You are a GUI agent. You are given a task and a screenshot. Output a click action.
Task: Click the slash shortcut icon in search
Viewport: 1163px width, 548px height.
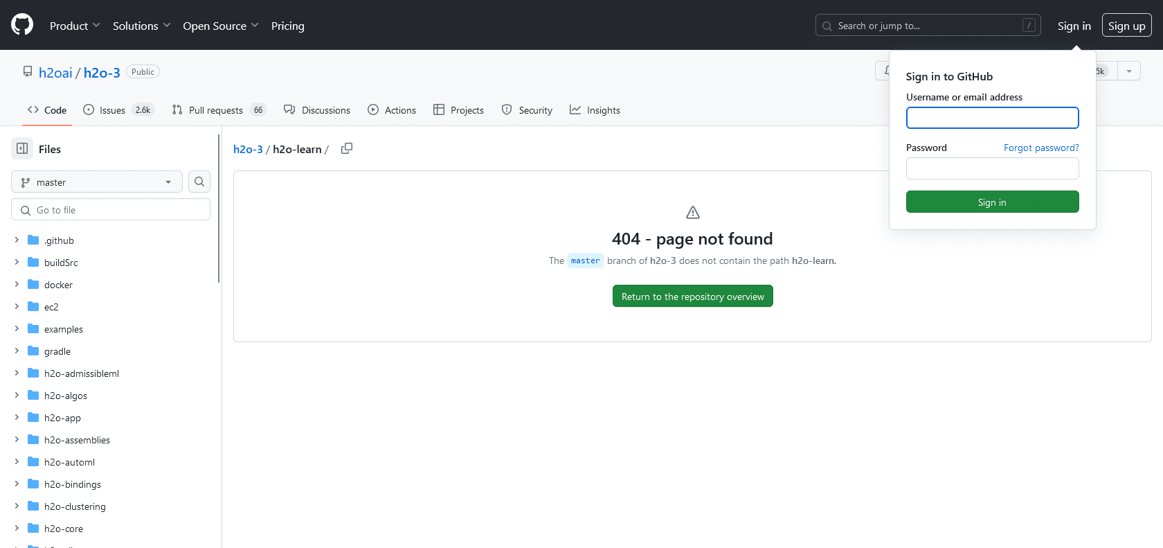[1029, 26]
